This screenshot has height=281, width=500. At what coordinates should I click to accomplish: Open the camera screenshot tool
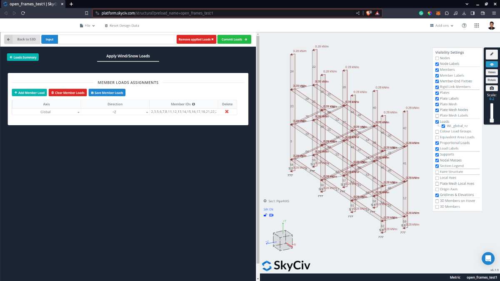(491, 88)
